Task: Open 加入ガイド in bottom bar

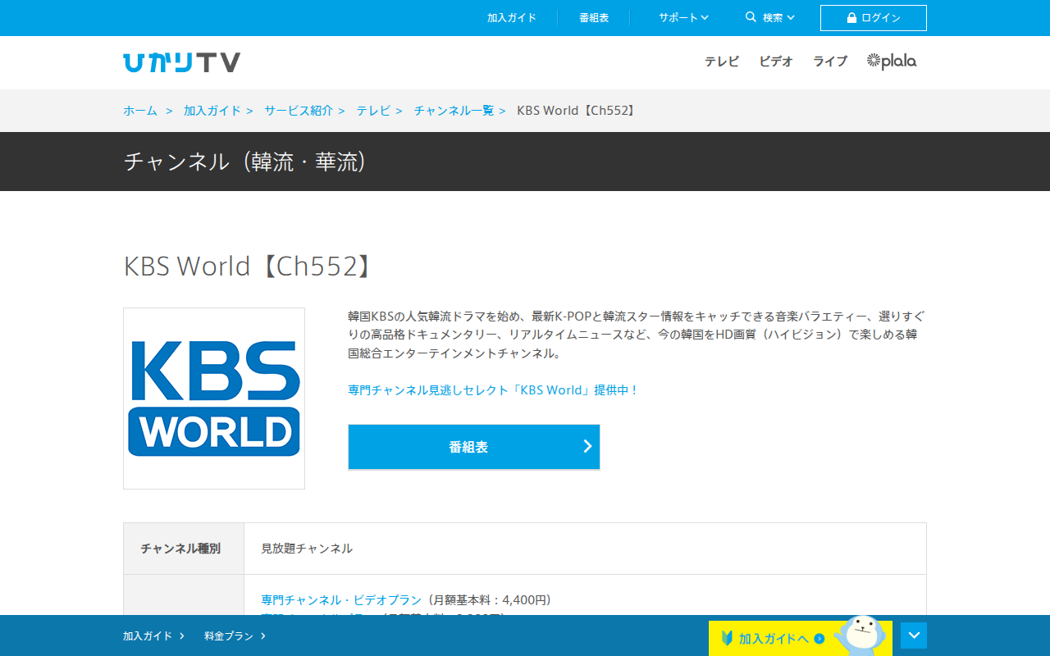Action: tap(153, 635)
